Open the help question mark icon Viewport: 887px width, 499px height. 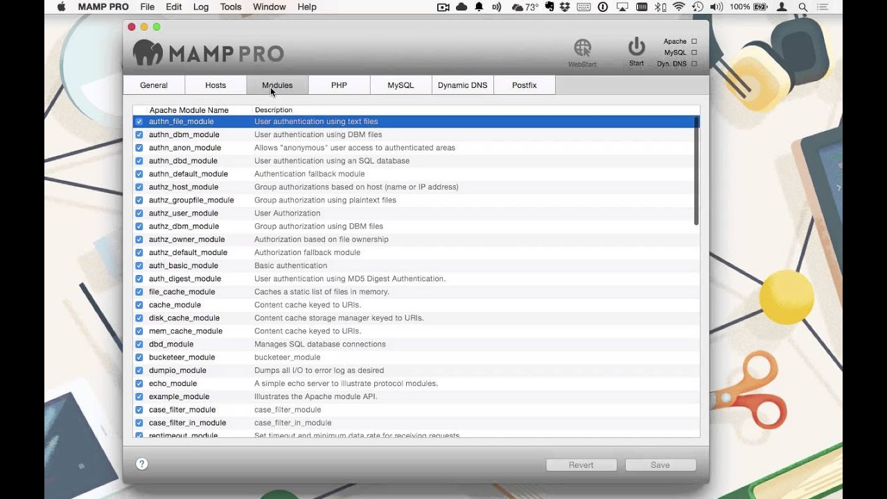click(142, 464)
